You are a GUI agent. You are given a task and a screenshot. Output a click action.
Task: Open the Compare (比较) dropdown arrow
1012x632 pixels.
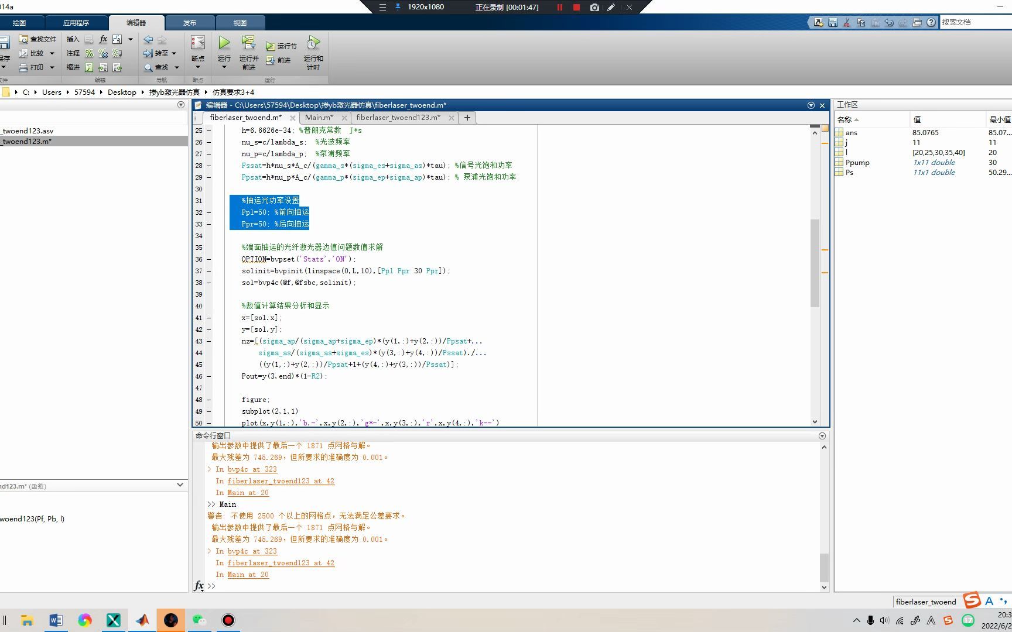[52, 53]
